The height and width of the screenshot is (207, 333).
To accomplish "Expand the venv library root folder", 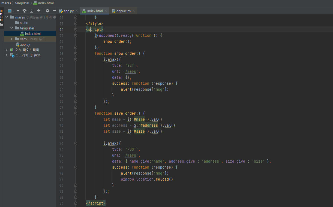I will 11,39.
